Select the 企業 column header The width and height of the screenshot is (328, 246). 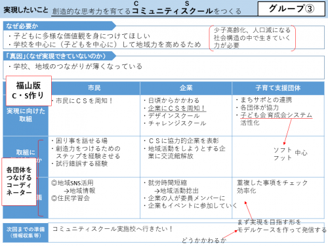tap(186, 88)
